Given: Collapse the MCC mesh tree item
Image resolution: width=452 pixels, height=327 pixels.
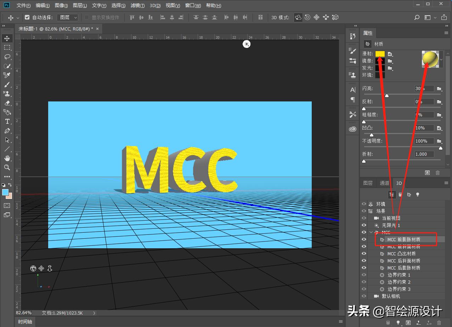Looking at the screenshot, I should click(371, 232).
